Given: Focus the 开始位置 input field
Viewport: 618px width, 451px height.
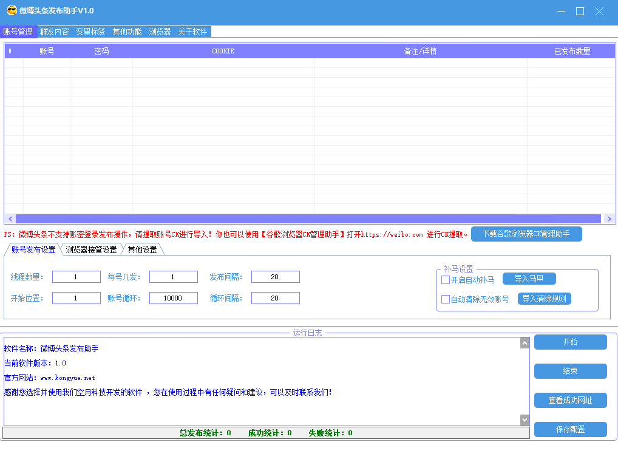Looking at the screenshot, I should 76,298.
